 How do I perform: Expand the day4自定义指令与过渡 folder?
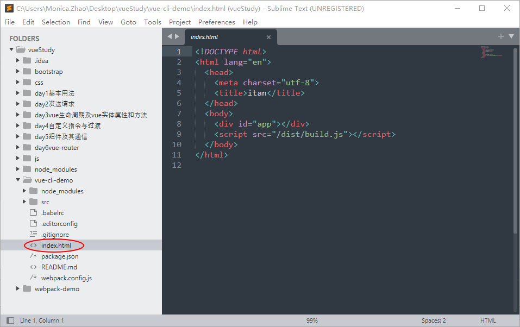[x=18, y=125]
